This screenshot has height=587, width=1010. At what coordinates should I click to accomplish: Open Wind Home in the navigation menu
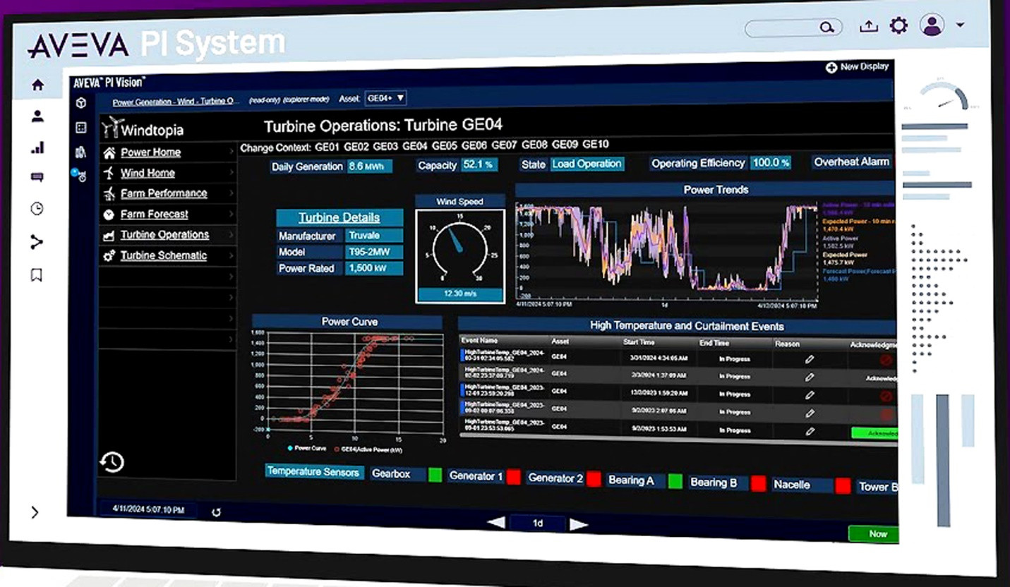click(148, 173)
